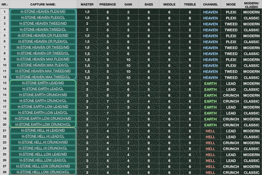Select H-STONE HEAVEN CR PLEXI/MD link
The width and height of the screenshot is (262, 175).
coord(43,36)
